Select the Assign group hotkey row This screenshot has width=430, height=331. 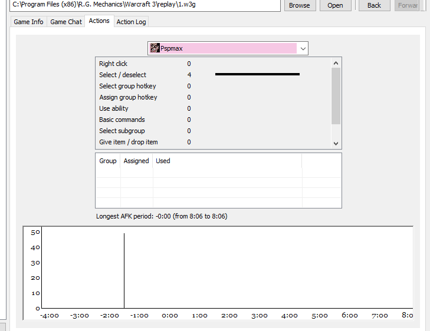pyautogui.click(x=213, y=97)
